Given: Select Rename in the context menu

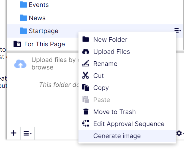Looking at the screenshot, I should point(127,64).
